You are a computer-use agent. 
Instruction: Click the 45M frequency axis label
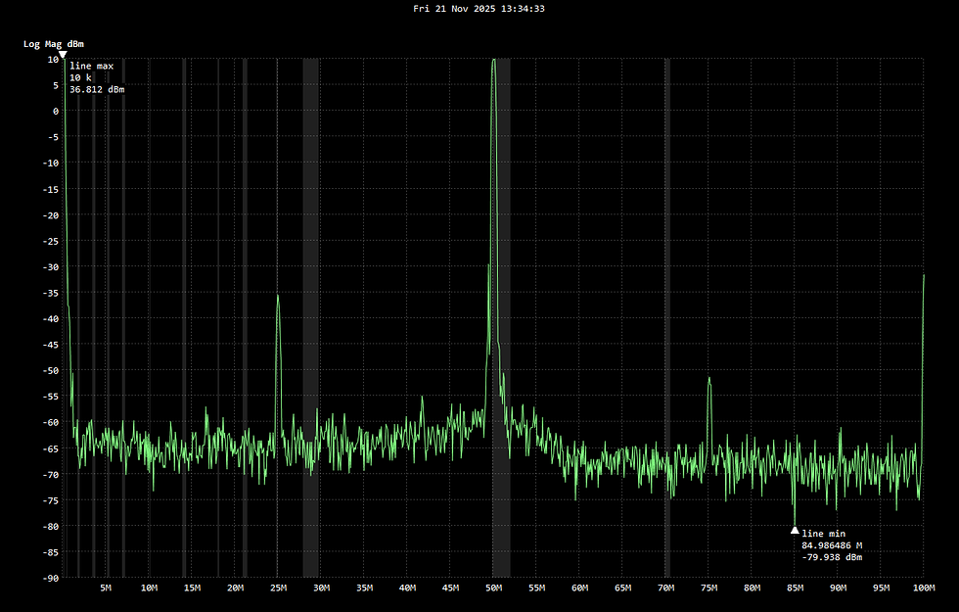tap(451, 588)
